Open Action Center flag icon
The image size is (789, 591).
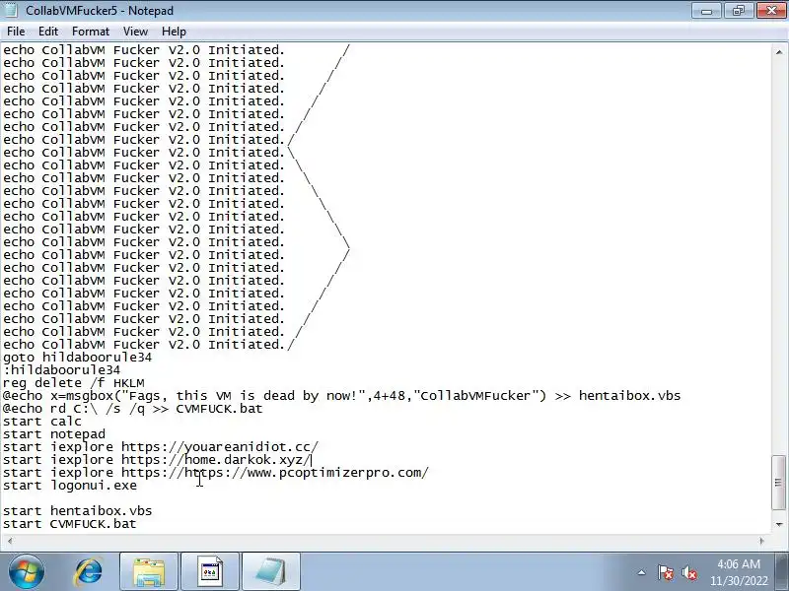pos(665,572)
